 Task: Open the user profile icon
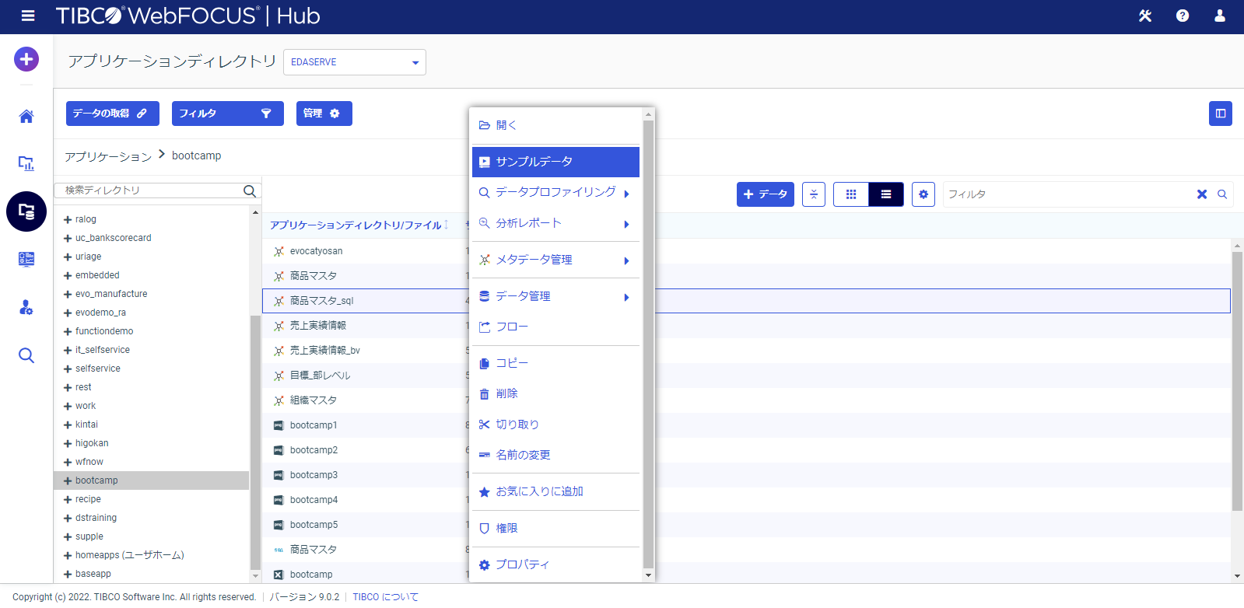(x=1219, y=16)
